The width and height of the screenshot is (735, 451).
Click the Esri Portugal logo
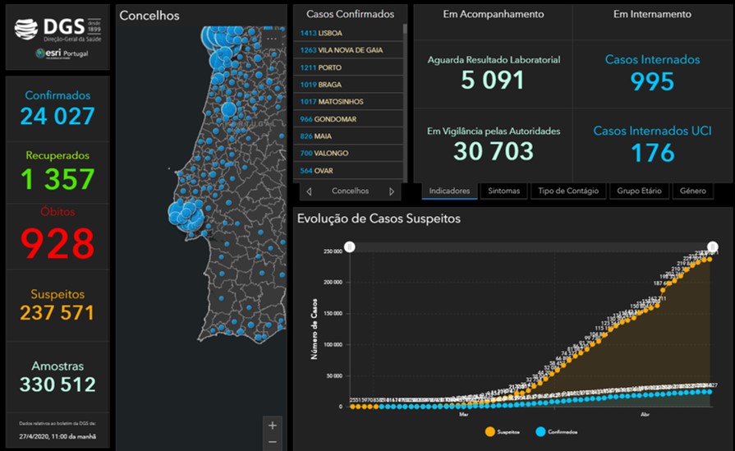pos(62,53)
